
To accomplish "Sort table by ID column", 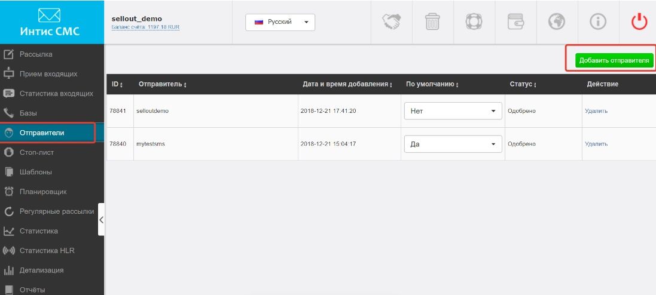I will 117,84.
